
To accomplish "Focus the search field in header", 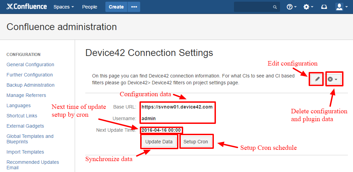I will tap(257, 7).
